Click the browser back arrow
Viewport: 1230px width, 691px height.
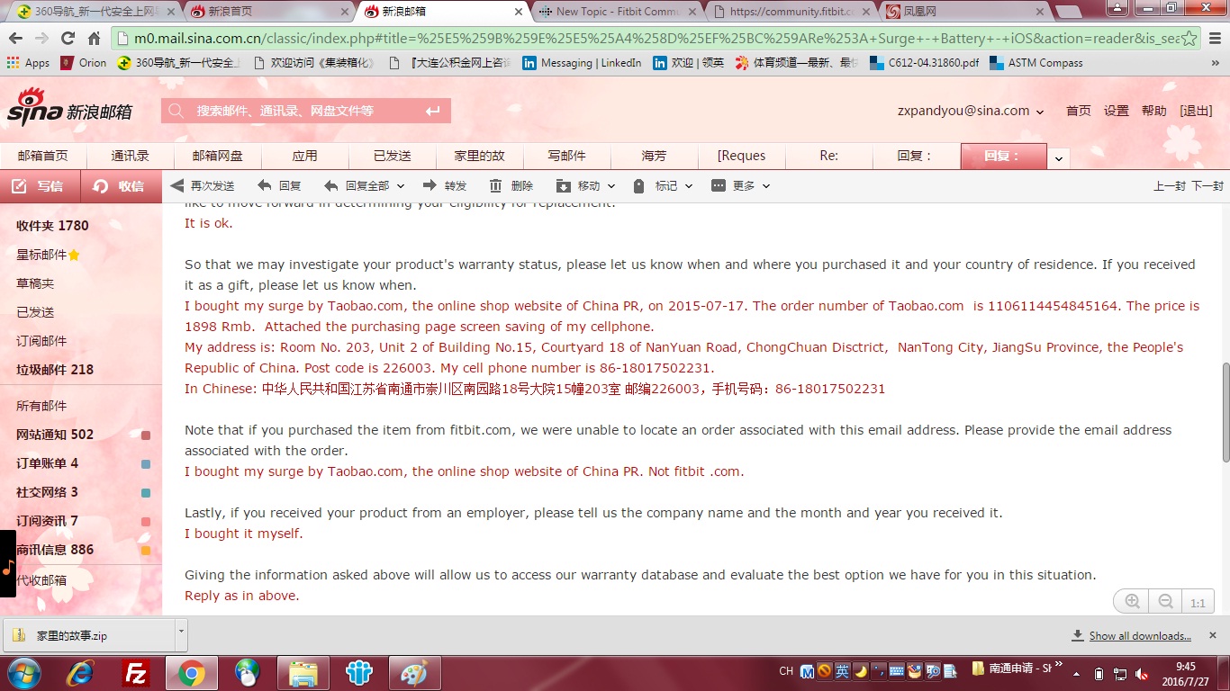point(15,38)
